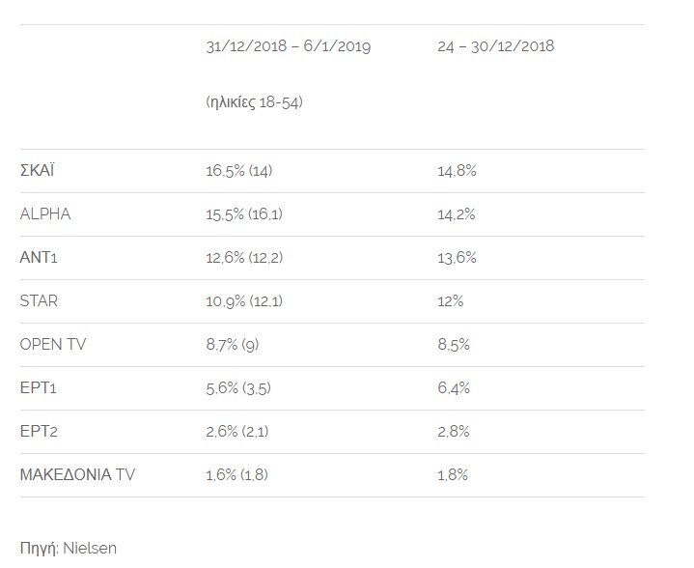The height and width of the screenshot is (568, 694).
Task: Select the 12% value for STAR
Action: (x=450, y=301)
